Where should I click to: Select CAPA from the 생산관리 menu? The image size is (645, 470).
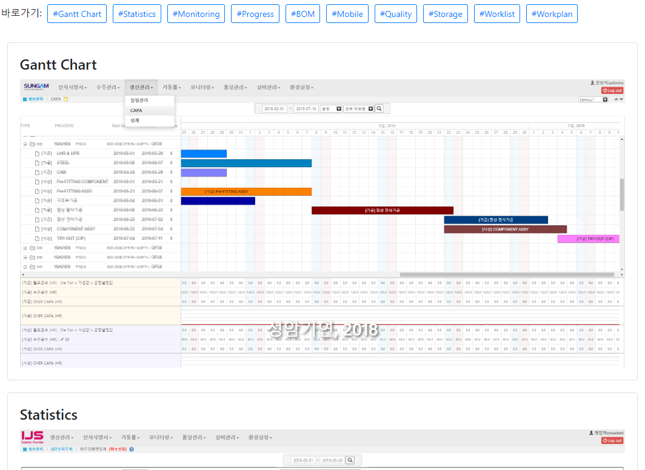point(136,111)
